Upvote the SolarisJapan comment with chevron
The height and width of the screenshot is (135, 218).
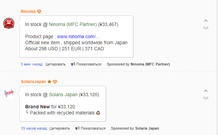[x=206, y=91]
